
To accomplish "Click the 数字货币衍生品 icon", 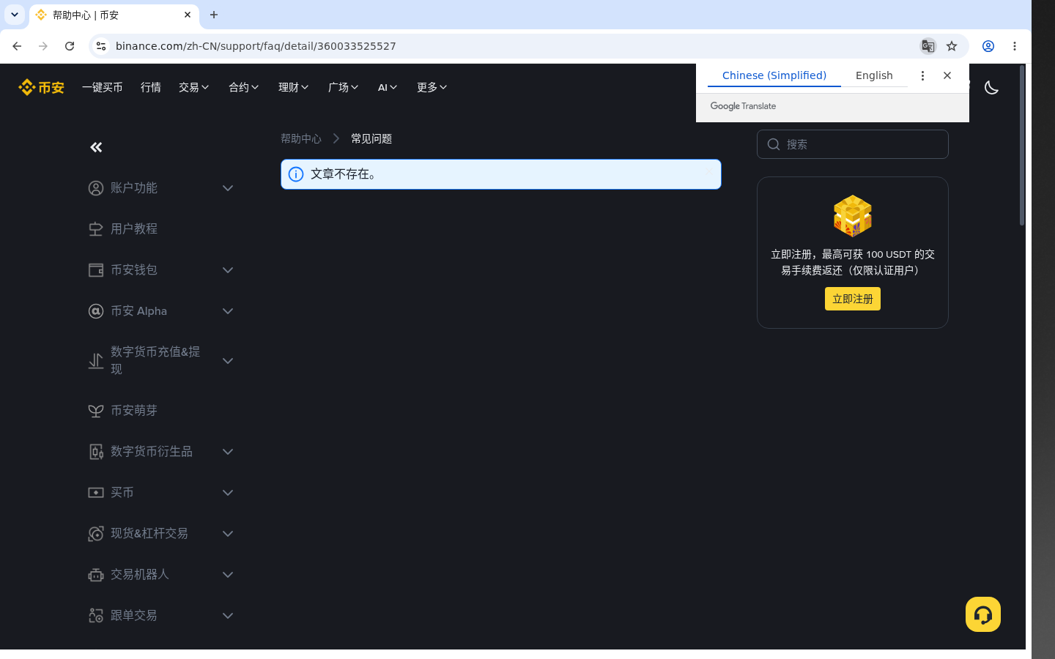I will [x=96, y=452].
